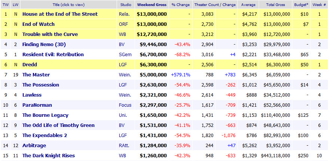Click BV studio in Finding Nemo row

click(x=122, y=44)
